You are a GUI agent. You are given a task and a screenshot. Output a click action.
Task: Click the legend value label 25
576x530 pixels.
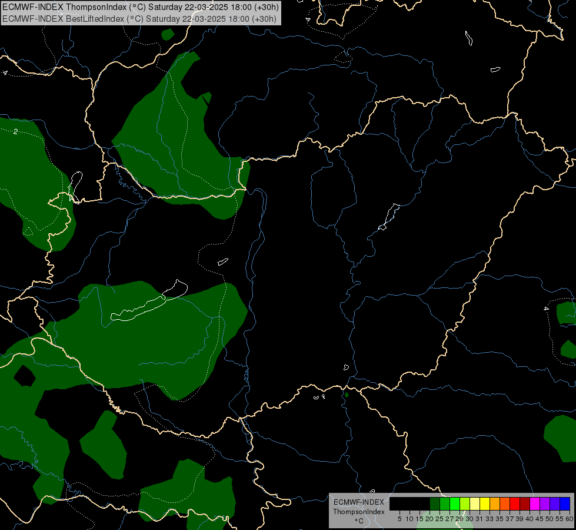(x=440, y=519)
